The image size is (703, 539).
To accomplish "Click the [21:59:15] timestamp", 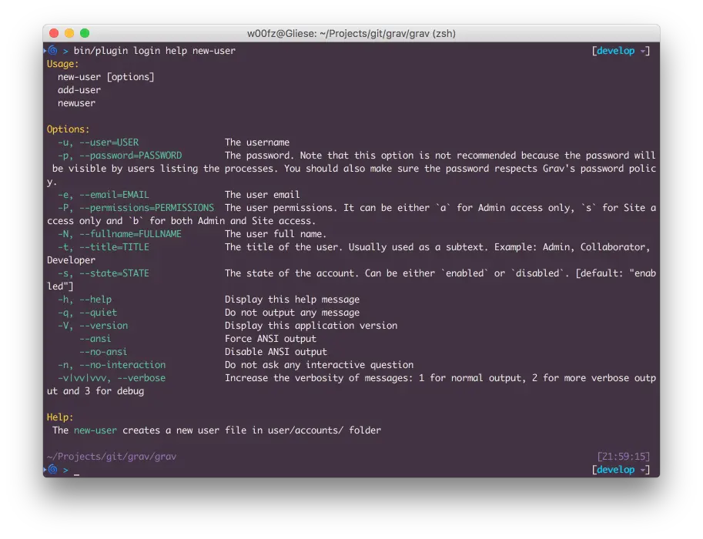I will (x=623, y=457).
